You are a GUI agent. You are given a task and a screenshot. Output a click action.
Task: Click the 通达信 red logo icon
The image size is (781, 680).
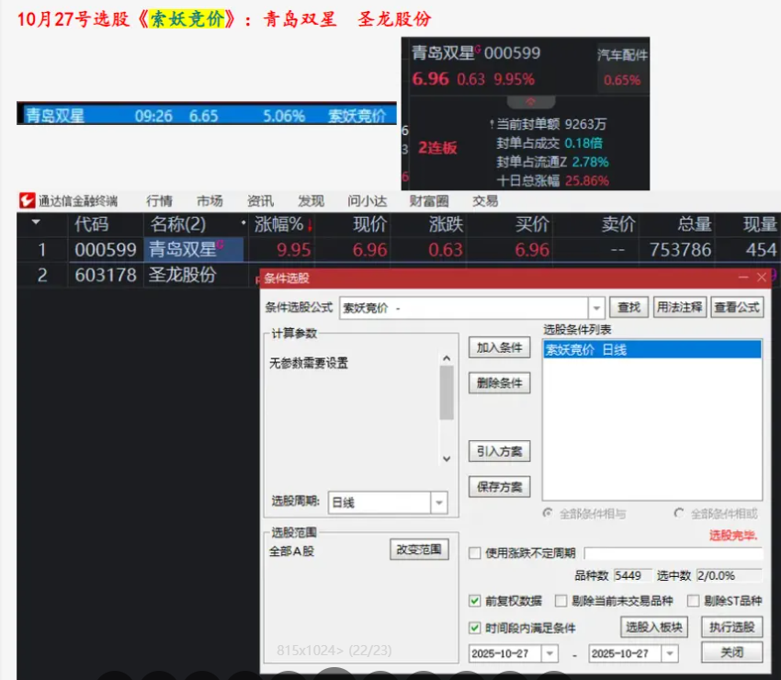coord(26,201)
